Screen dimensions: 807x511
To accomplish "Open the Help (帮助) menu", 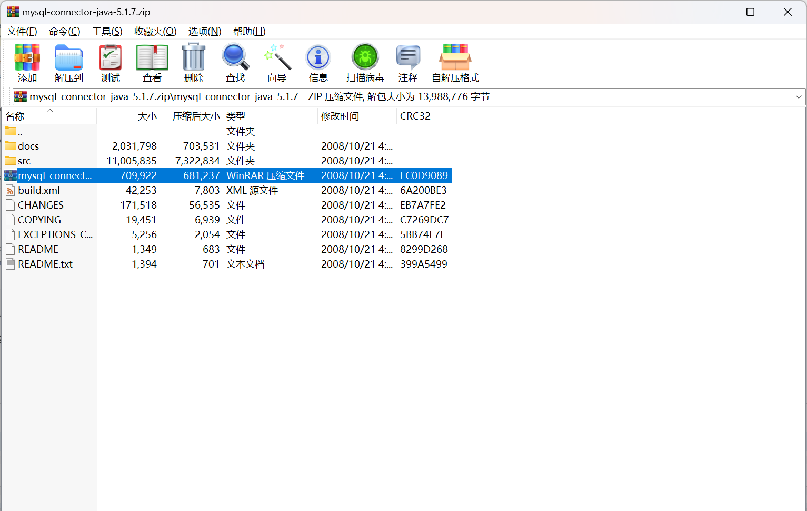I will pos(250,32).
